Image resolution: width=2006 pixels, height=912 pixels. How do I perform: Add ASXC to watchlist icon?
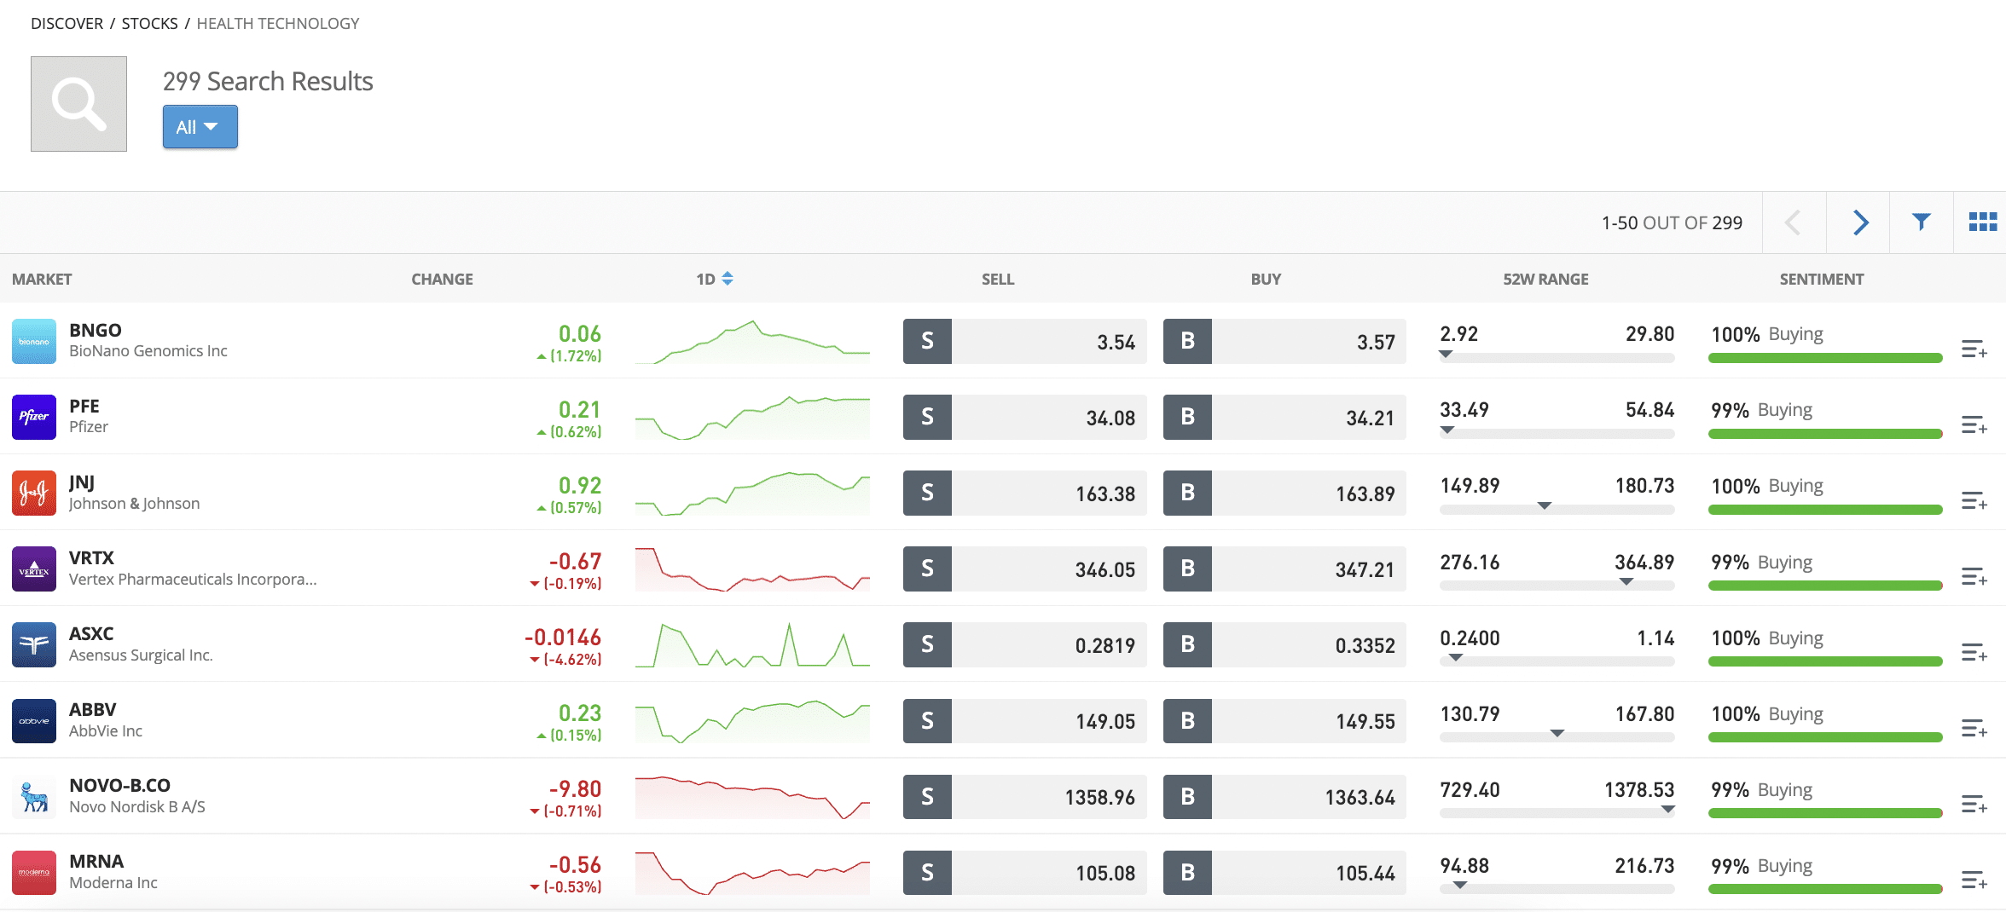[1974, 652]
